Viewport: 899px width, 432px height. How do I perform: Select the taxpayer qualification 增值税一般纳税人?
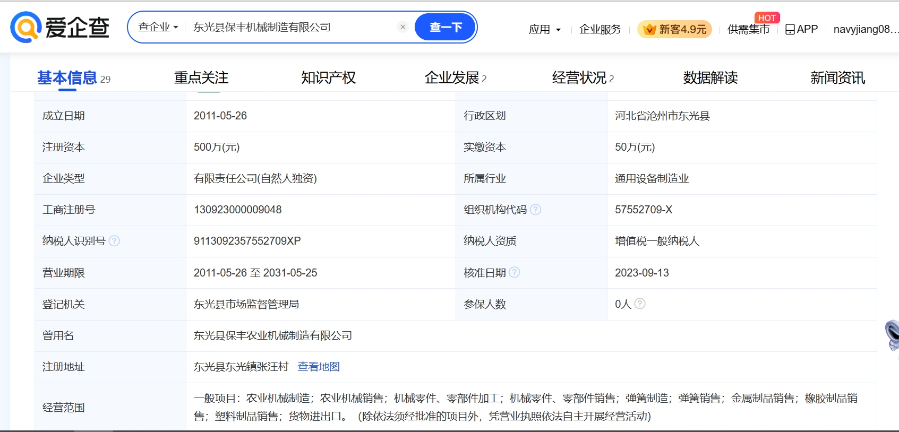657,241
